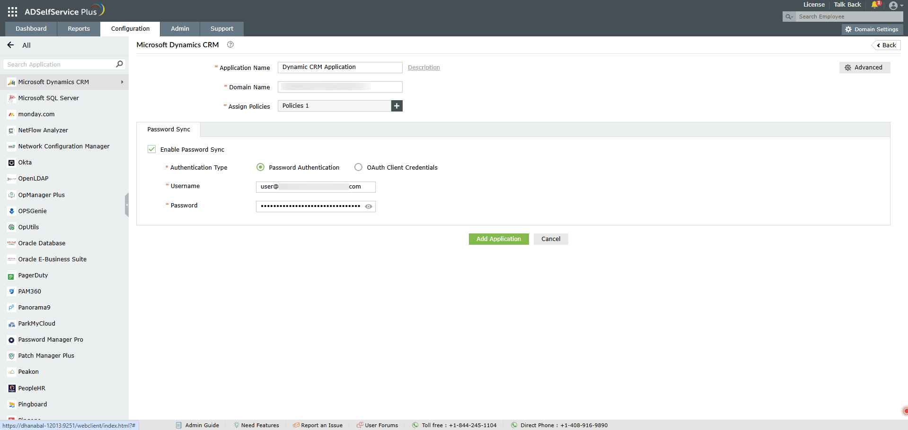
Task: Open Advanced settings for the application
Action: point(864,67)
